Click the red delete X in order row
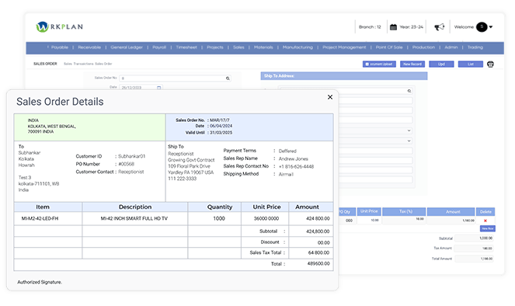Viewport: 515px width, 306px height. coord(485,221)
